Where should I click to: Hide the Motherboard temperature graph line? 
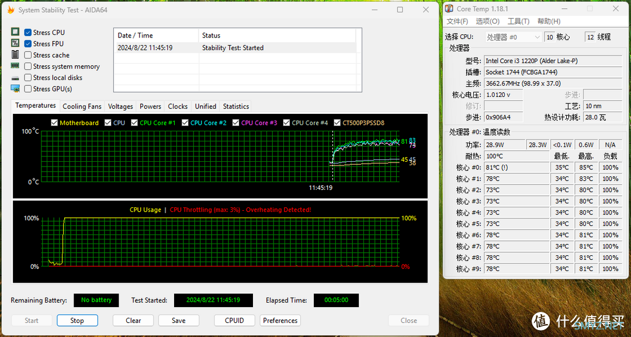coord(54,123)
